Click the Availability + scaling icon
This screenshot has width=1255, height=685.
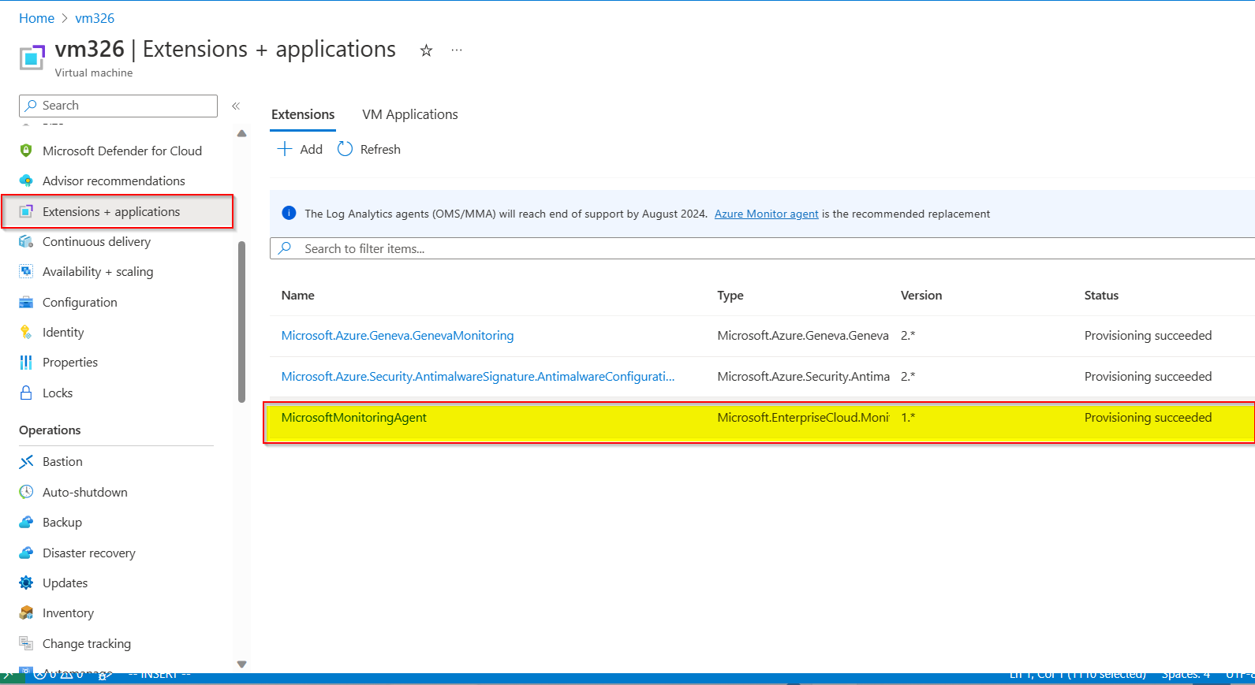point(26,271)
